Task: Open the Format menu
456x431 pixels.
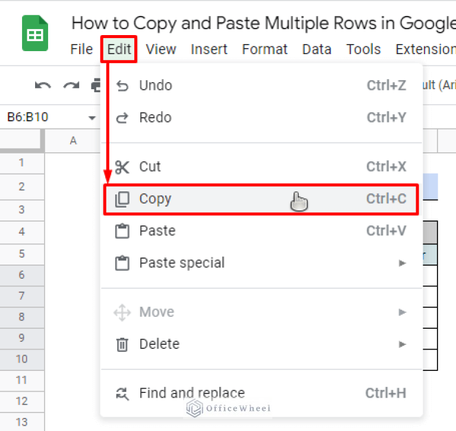Action: pyautogui.click(x=265, y=49)
